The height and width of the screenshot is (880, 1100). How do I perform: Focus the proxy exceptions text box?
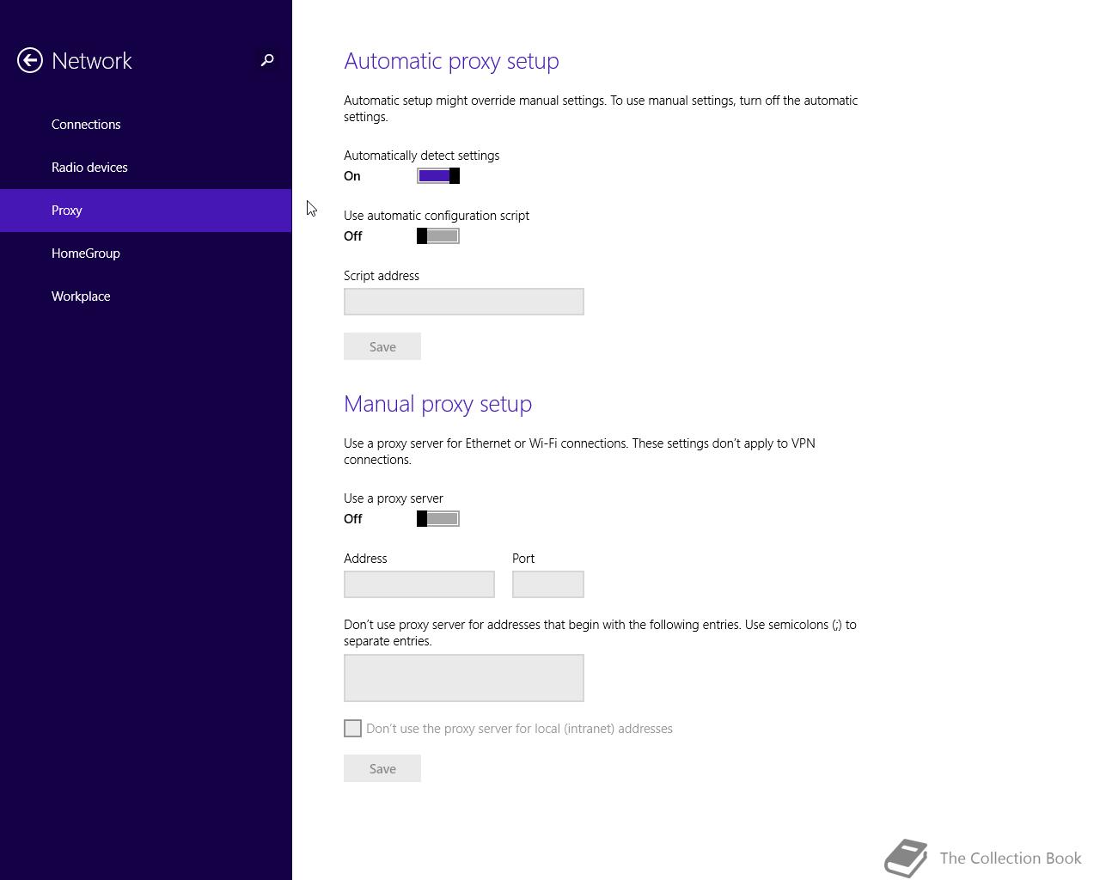pos(464,678)
